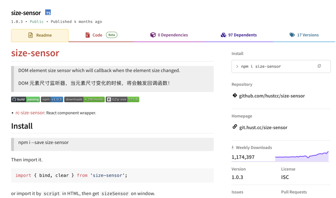Open the 17 Versions tab
Screen dimensions: 336x198
304,35
